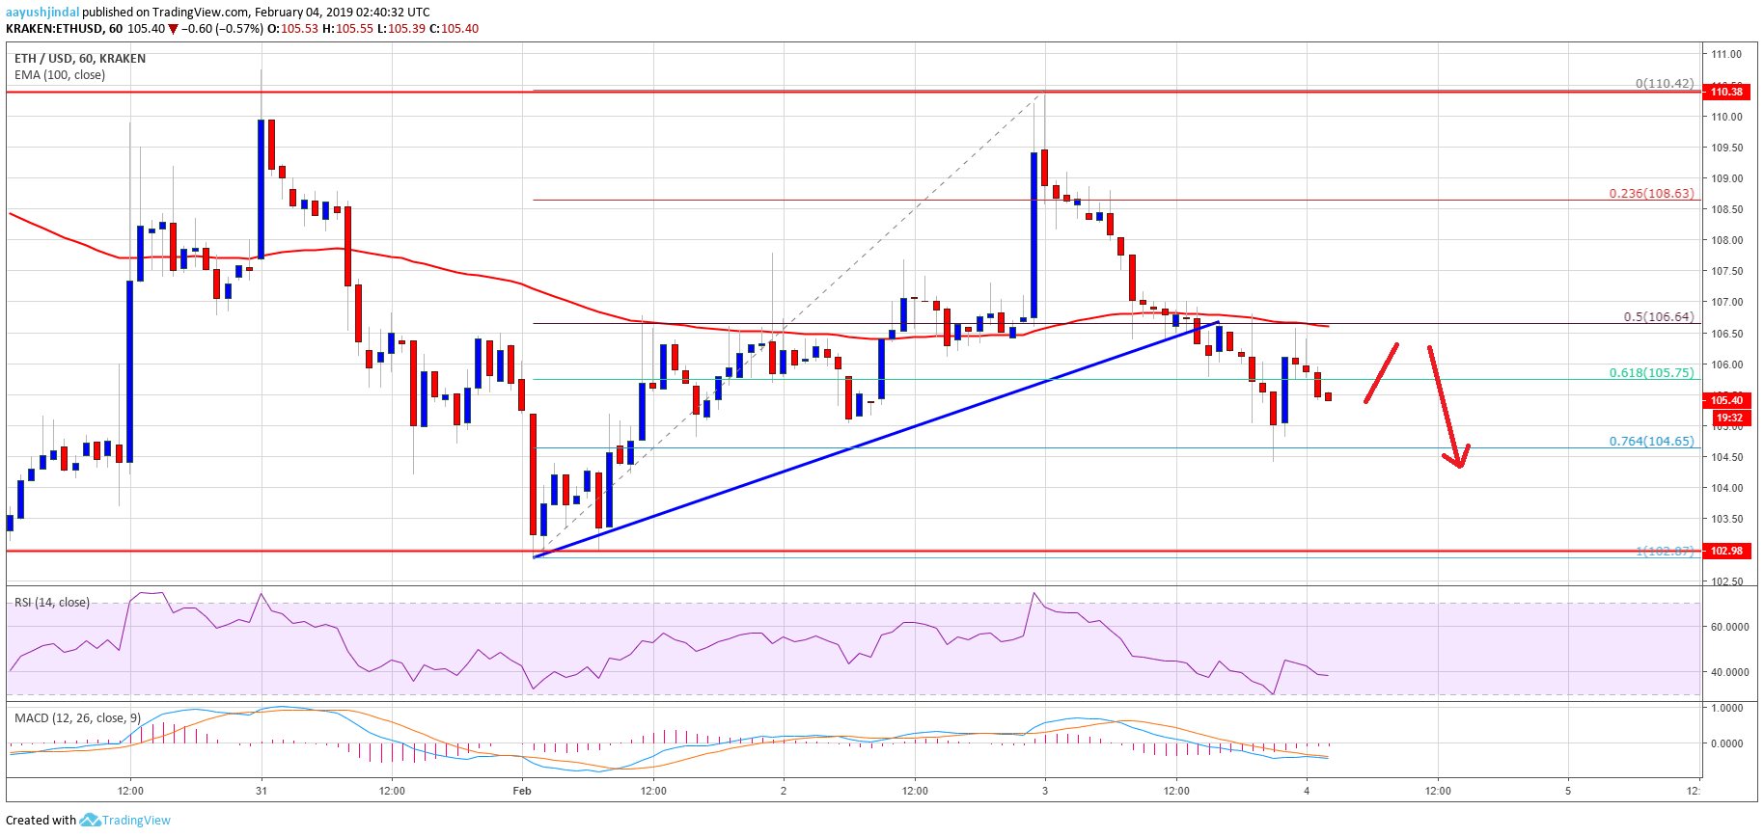Open the TradingView link in footer
The image size is (1764, 837).
(x=136, y=821)
